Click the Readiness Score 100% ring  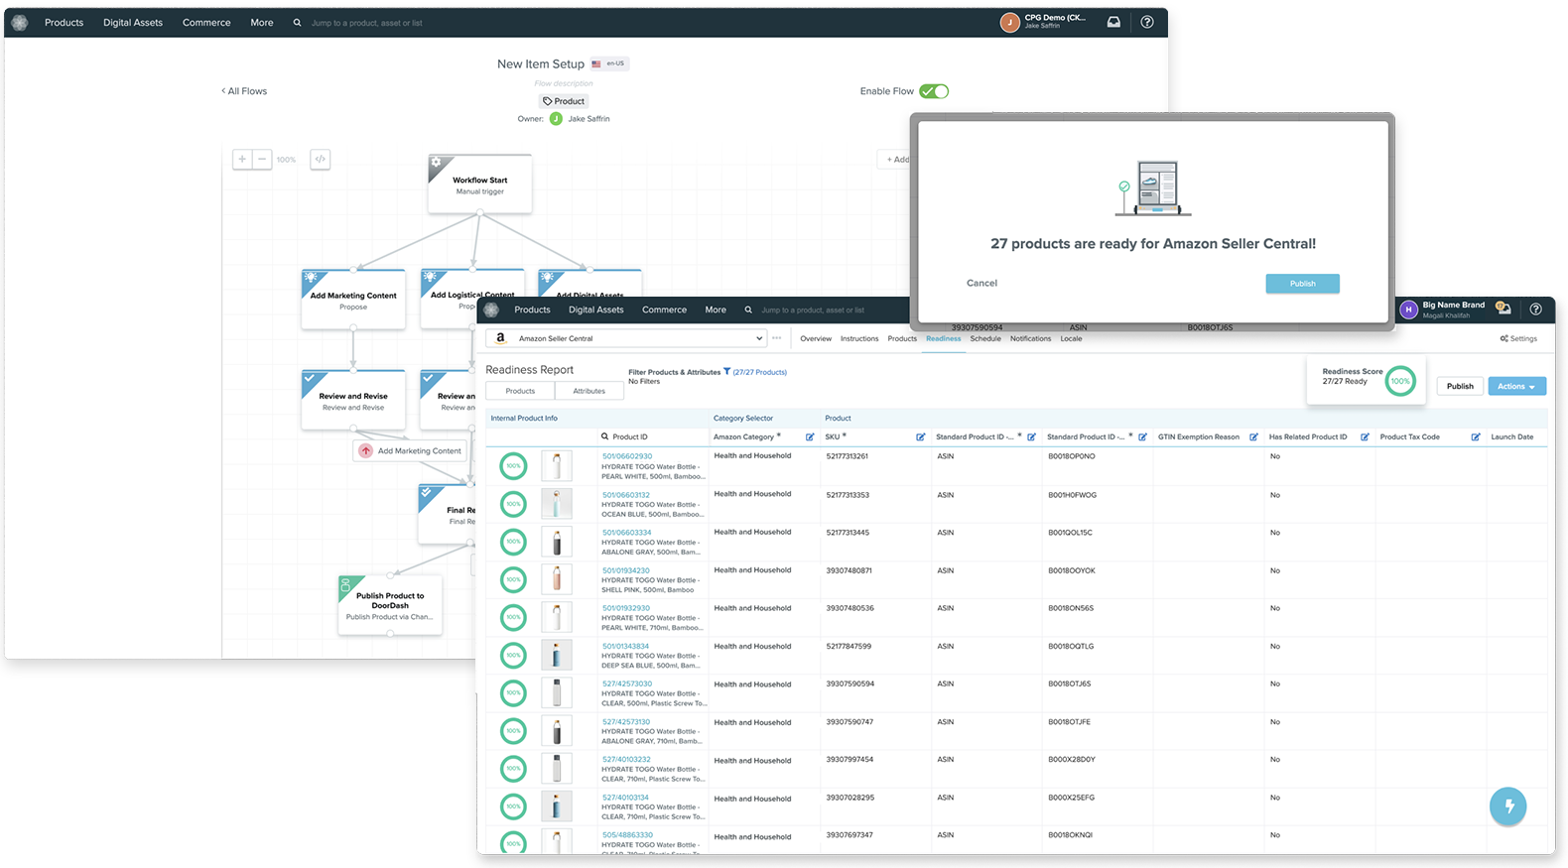tap(1400, 381)
